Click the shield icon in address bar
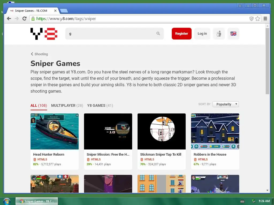Screen dimensions: 274x205 [251, 19]
